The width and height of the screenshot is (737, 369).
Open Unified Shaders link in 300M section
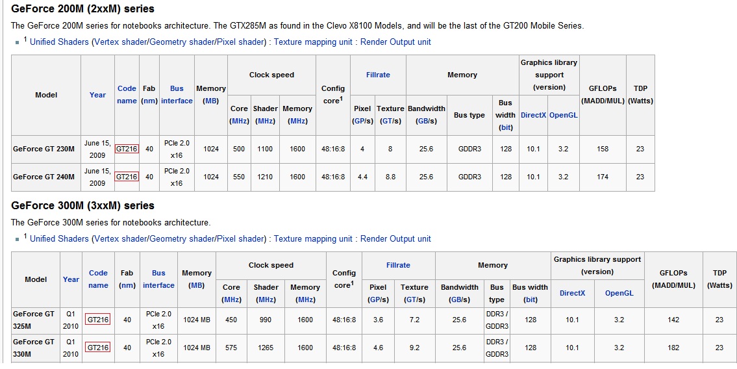pos(59,239)
